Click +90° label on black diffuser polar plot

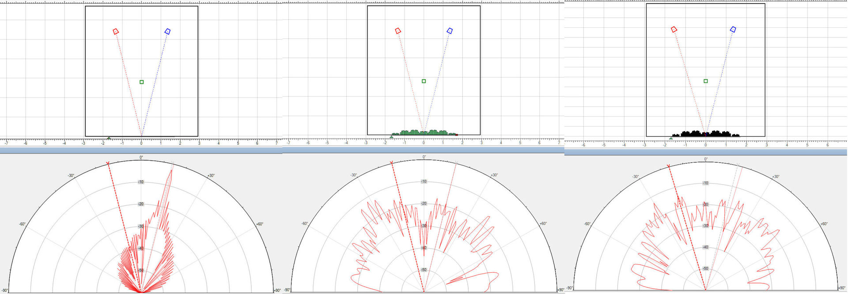pos(842,288)
